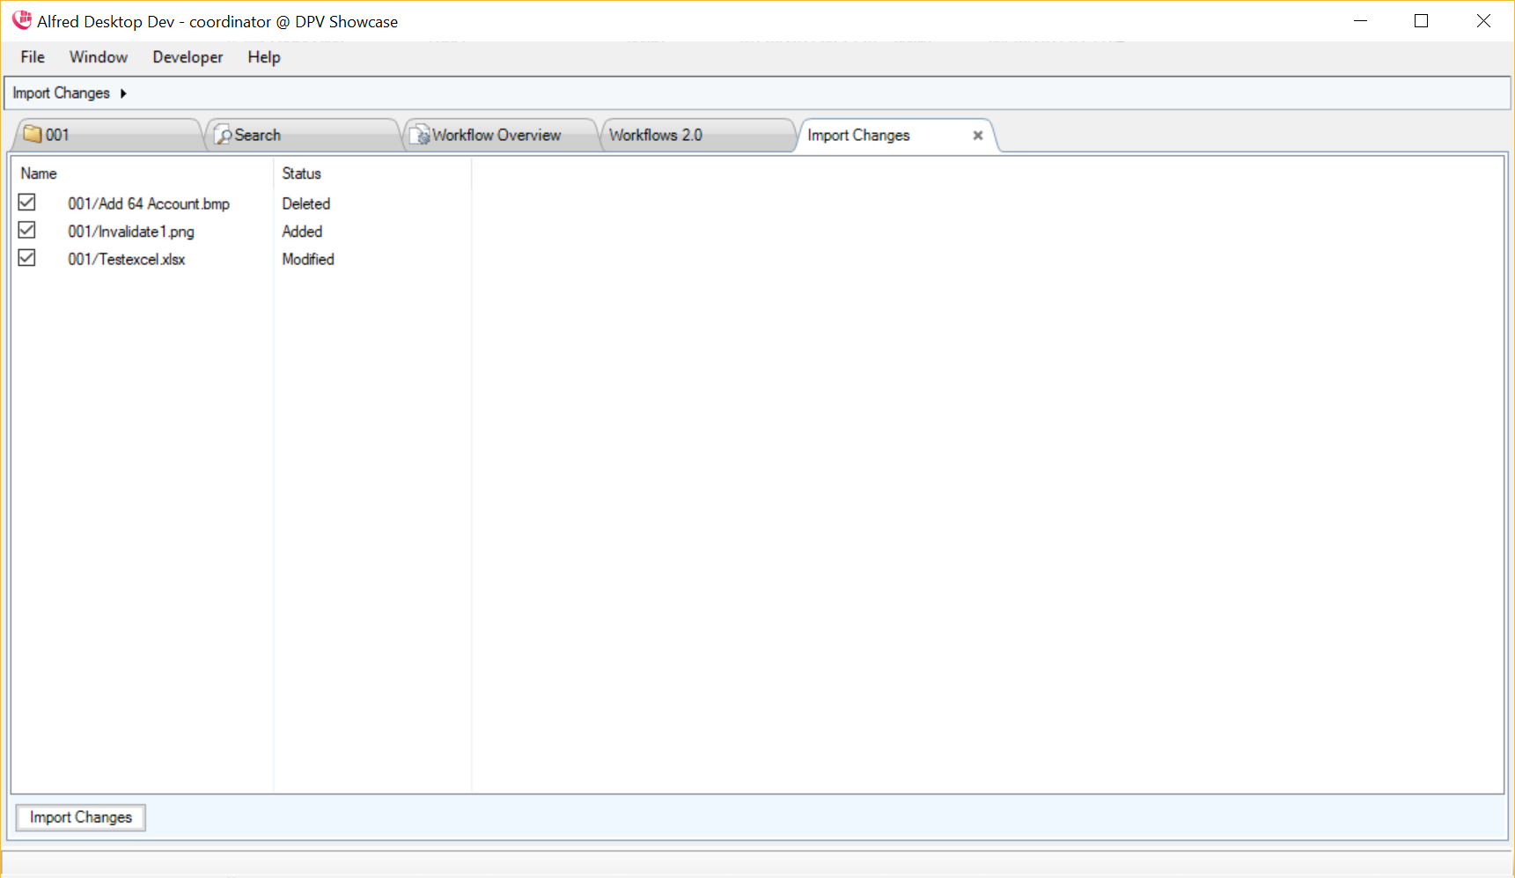The width and height of the screenshot is (1515, 878).
Task: Toggle the checkbox for 001/Invalidate1.png
Action: [27, 231]
